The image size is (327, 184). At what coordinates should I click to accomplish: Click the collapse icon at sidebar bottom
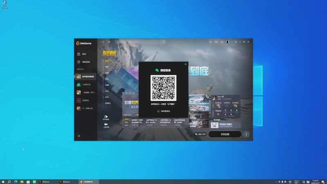pyautogui.click(x=79, y=136)
